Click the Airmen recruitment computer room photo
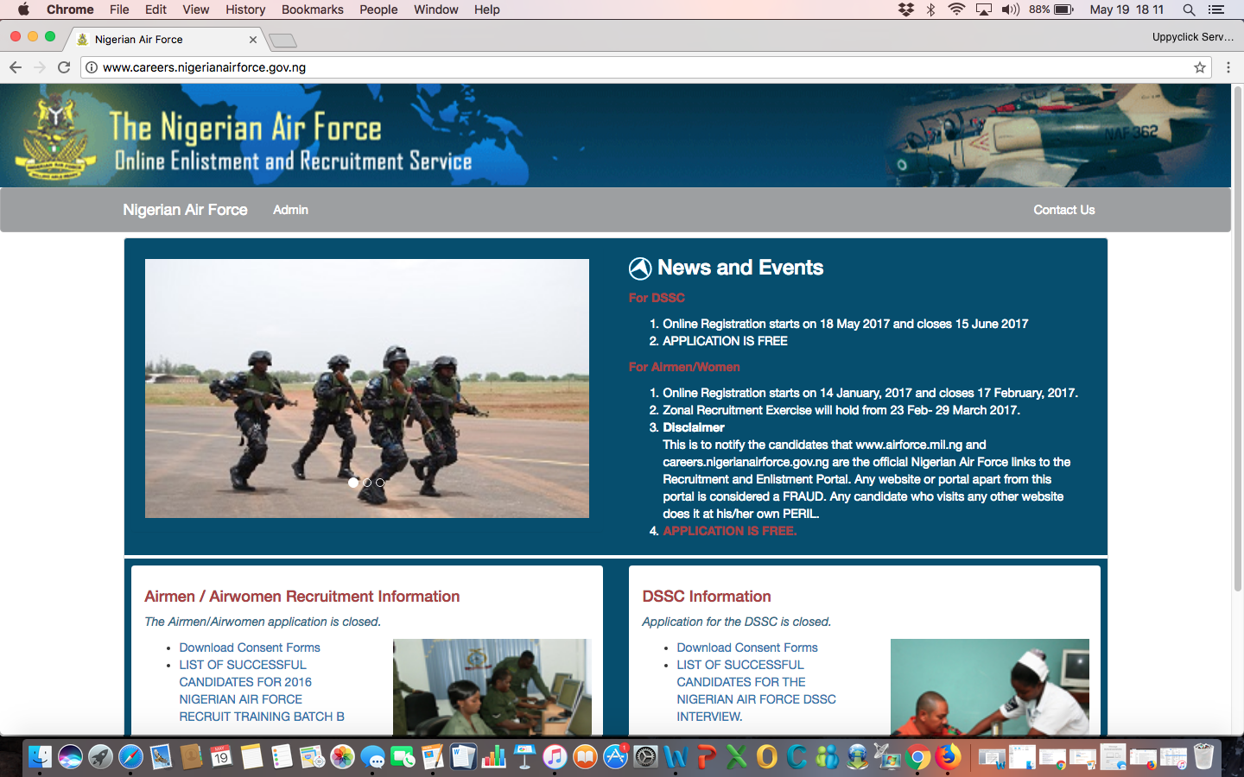 (492, 687)
